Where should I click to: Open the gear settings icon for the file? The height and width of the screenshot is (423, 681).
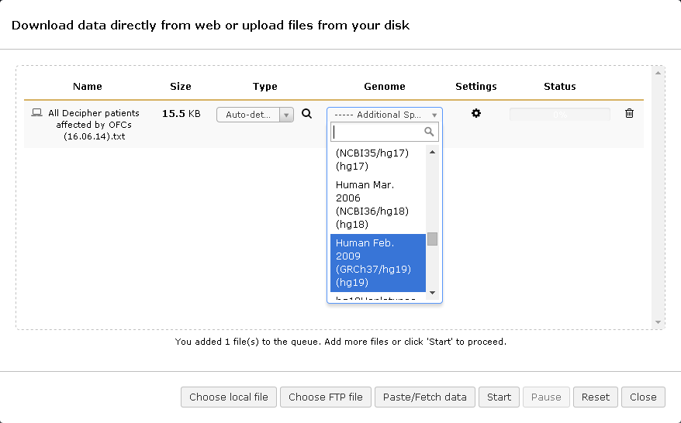click(476, 113)
